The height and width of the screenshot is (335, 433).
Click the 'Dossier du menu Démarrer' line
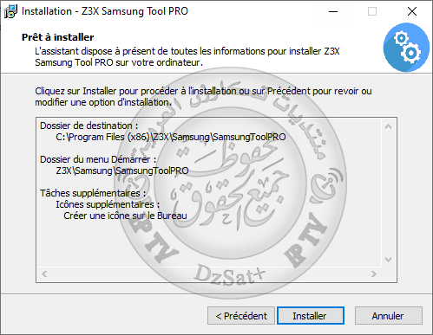pyautogui.click(x=98, y=159)
